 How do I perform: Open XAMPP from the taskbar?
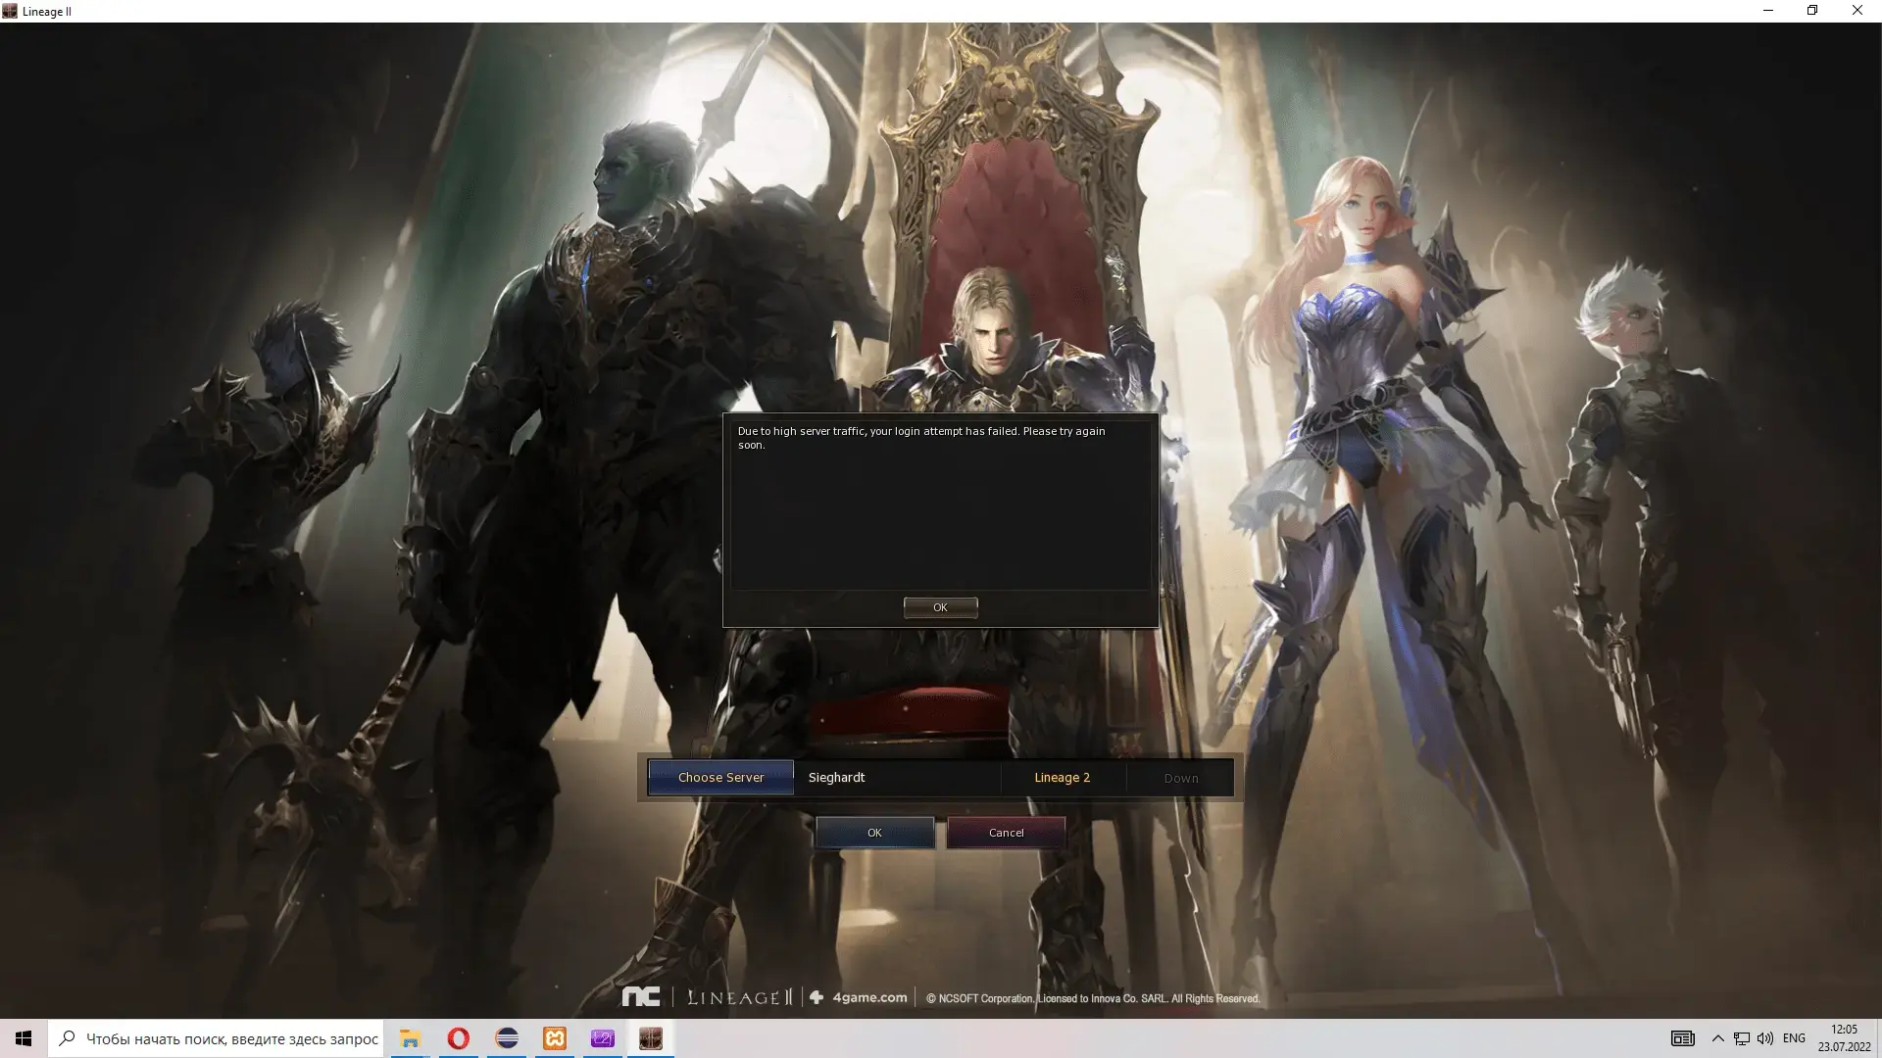tap(555, 1038)
